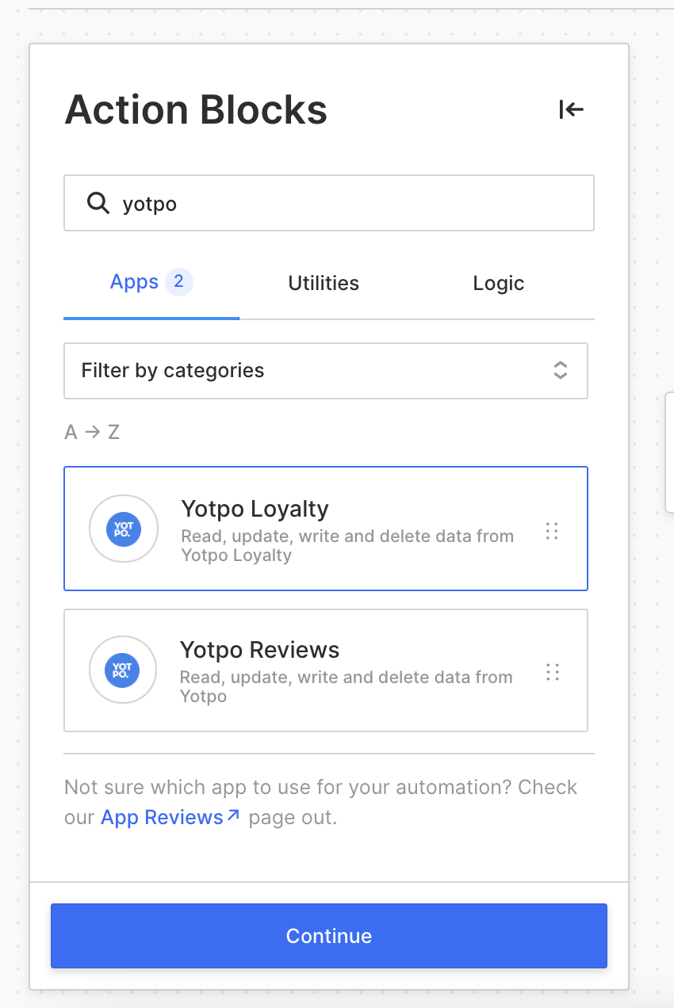Choose the Yotpo Reviews title
Screen dimensions: 674x1008
tap(259, 650)
